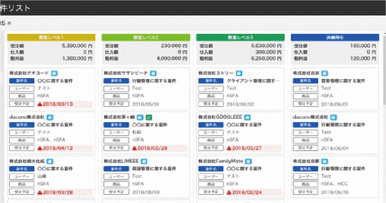This screenshot has width=386, height=203.
Task: Click the blue icon beside 株式会社3トリー
Action: tap(239, 73)
